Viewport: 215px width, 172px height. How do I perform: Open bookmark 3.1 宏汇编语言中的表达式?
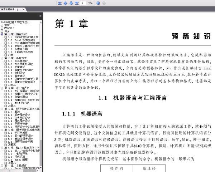tap(24, 91)
